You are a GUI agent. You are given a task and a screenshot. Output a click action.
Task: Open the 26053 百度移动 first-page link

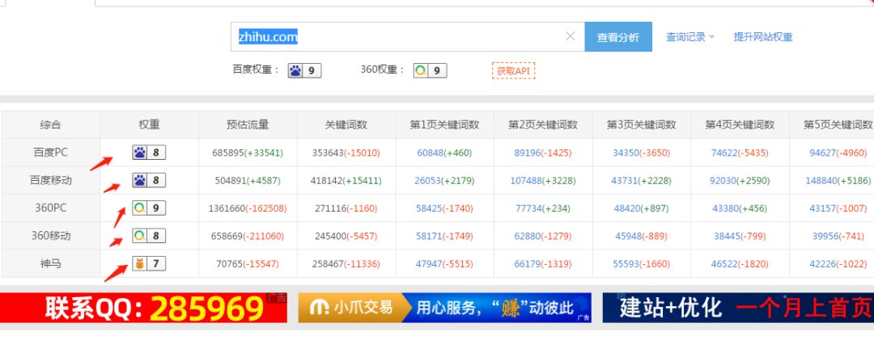(428, 180)
